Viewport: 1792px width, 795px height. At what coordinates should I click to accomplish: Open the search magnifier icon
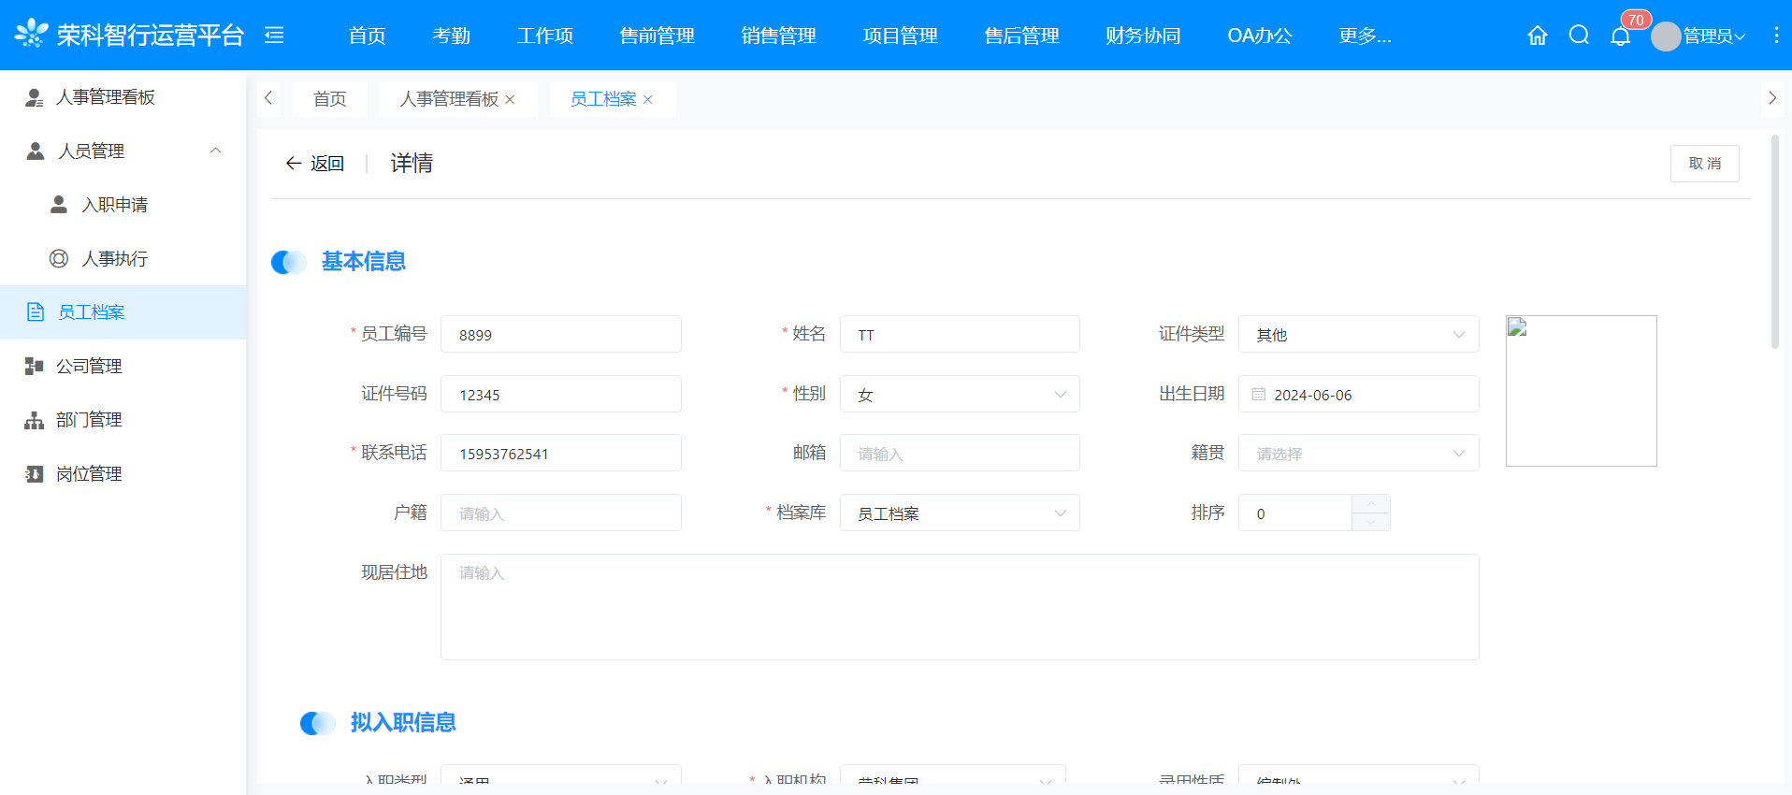(x=1579, y=36)
